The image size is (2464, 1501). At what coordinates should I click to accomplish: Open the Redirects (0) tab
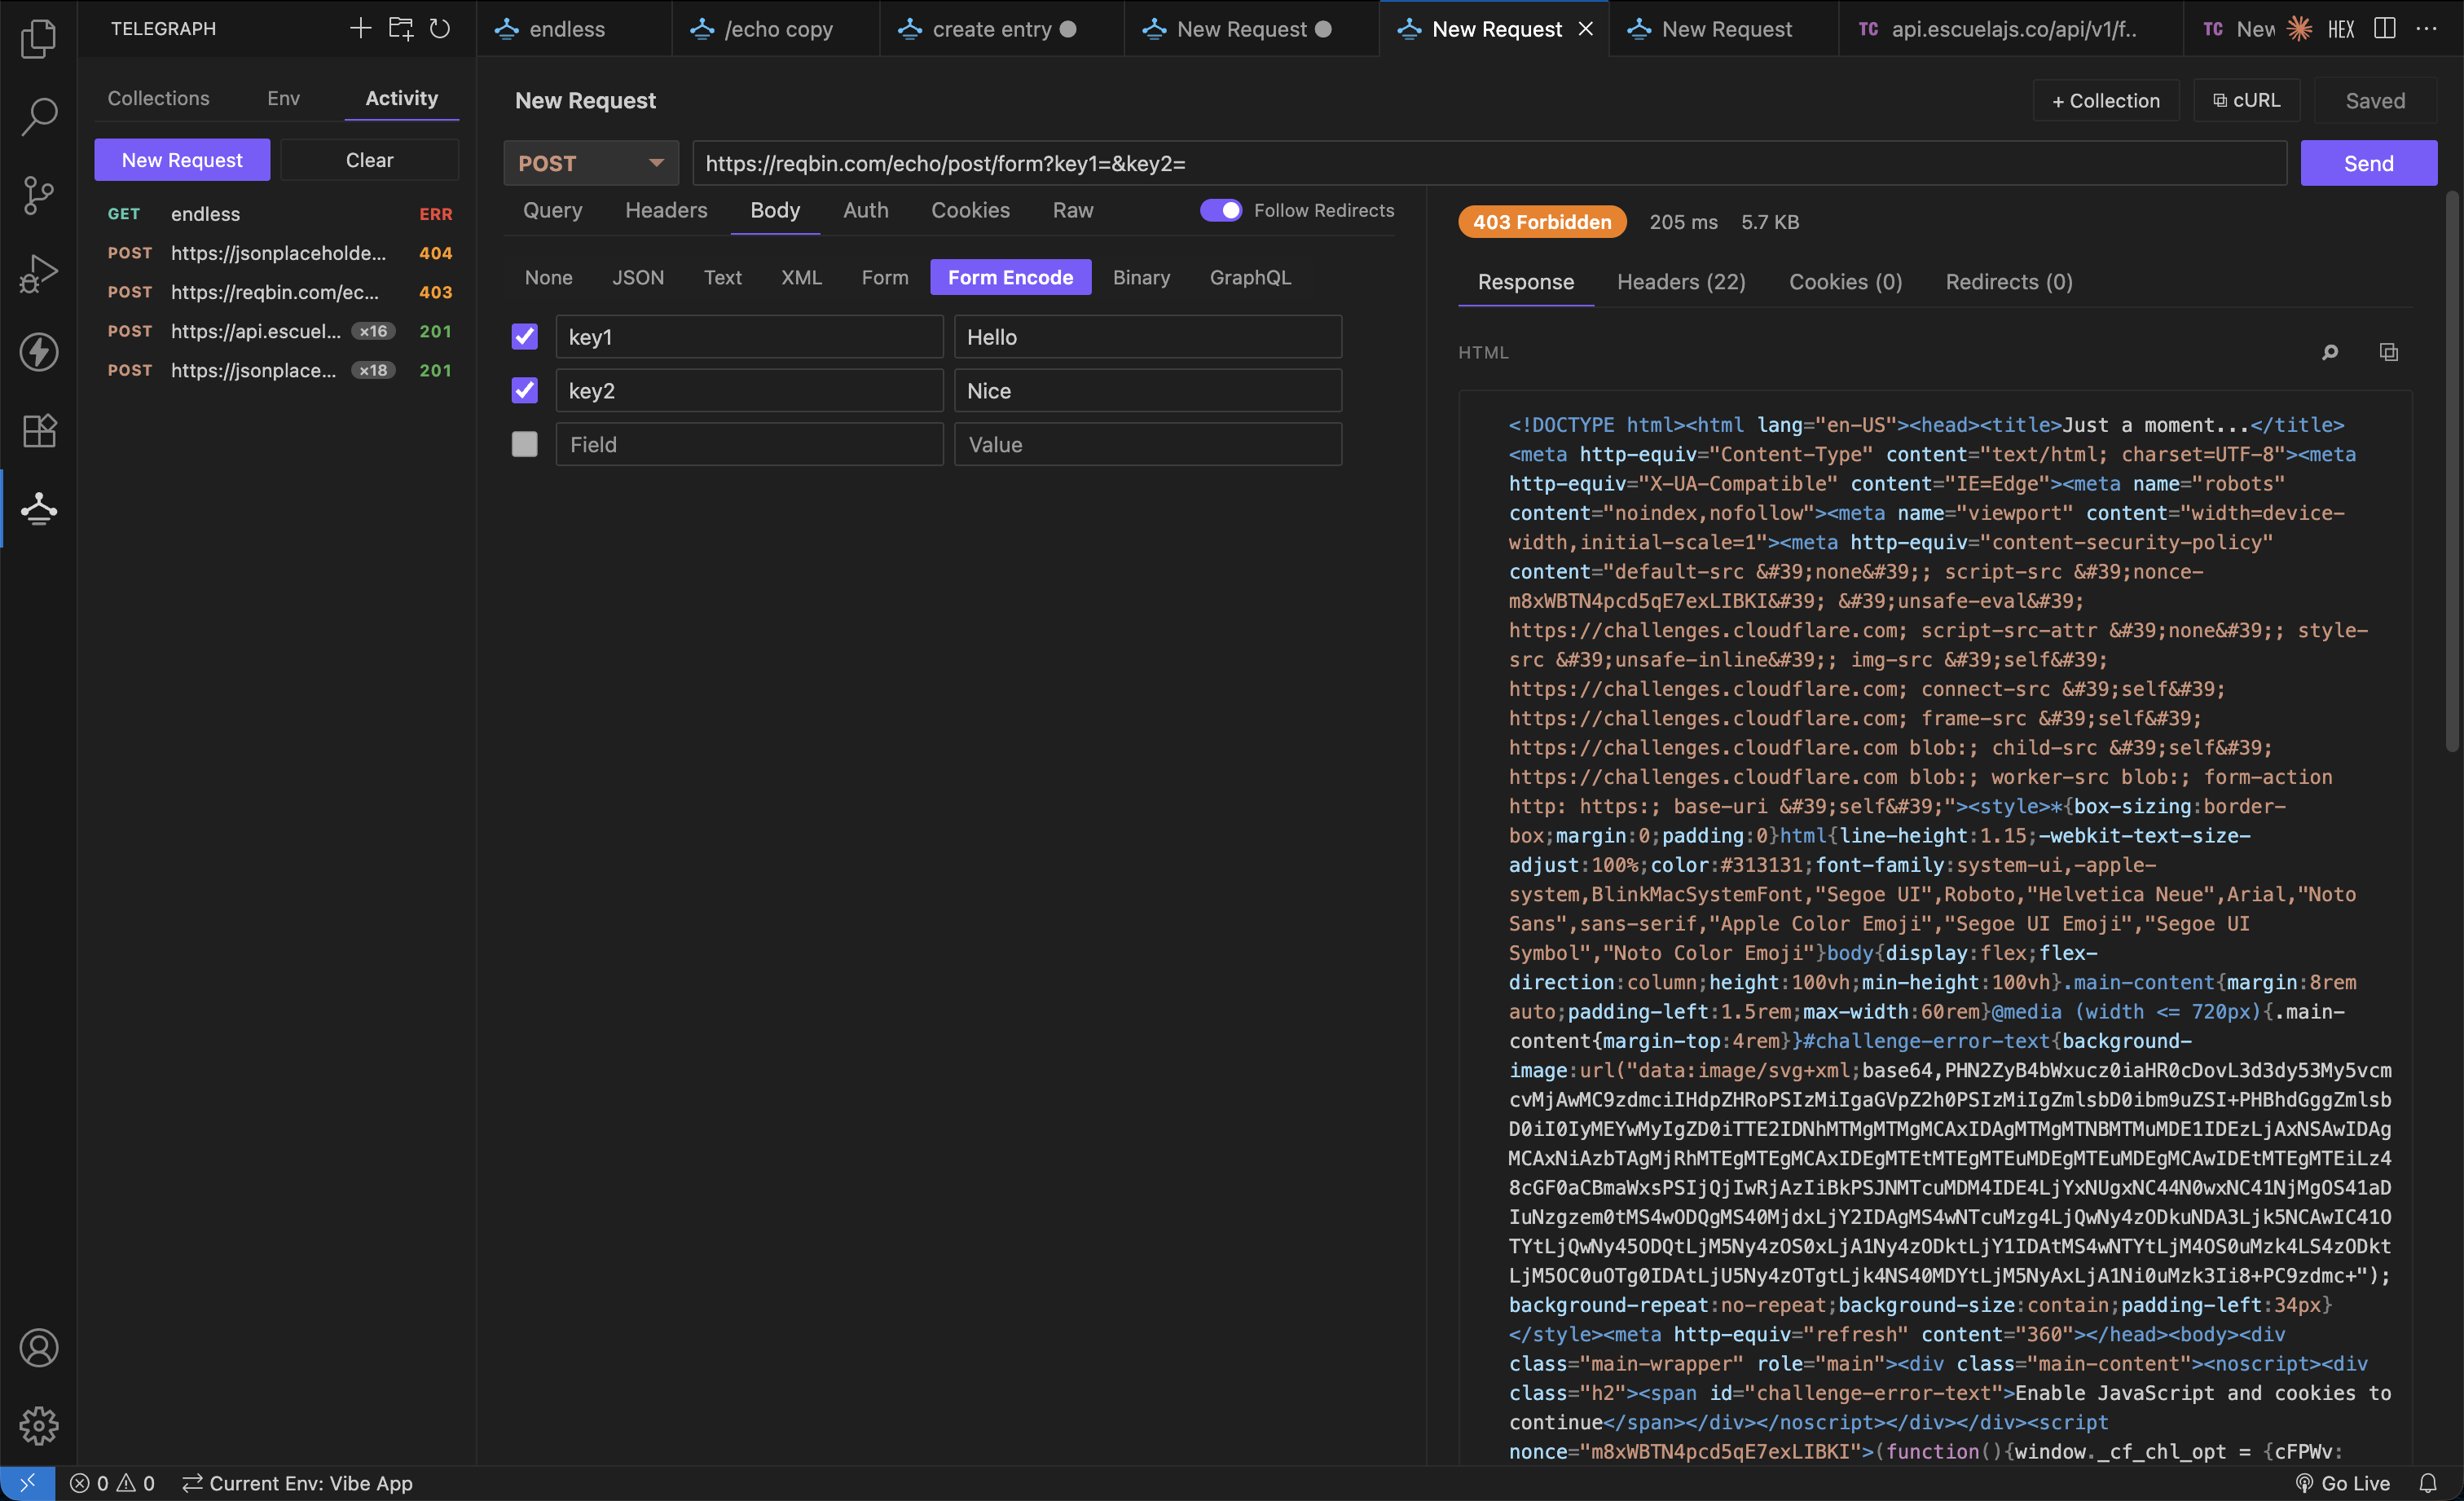2008,282
